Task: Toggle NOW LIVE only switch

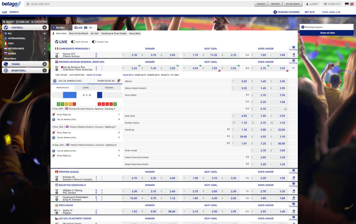Action: 73,42
